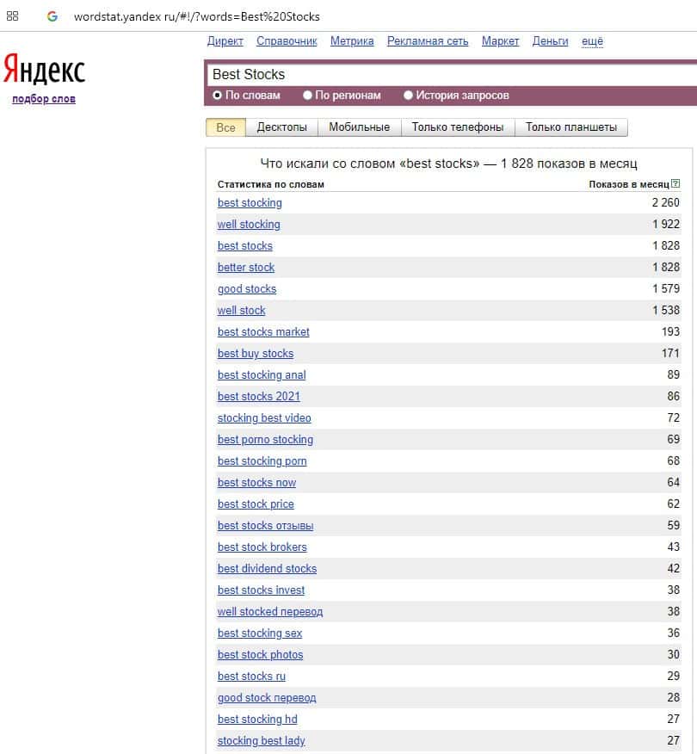Open the Директ link
The height and width of the screenshot is (754, 697).
(x=225, y=40)
